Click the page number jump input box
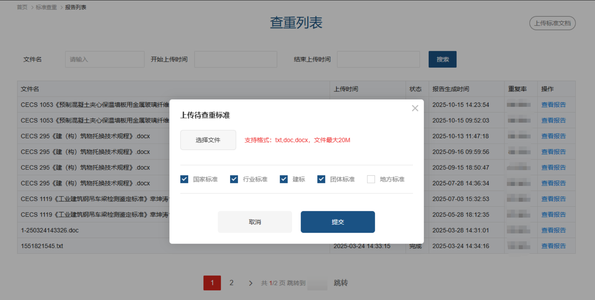Image resolution: width=595 pixels, height=300 pixels. [317, 283]
